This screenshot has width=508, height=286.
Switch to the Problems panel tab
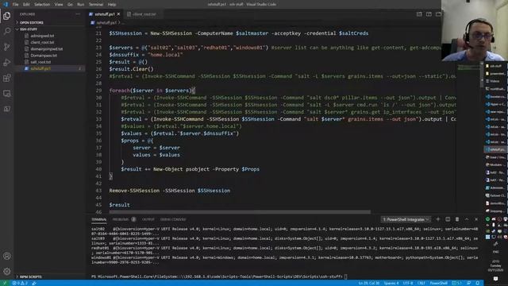[124, 219]
